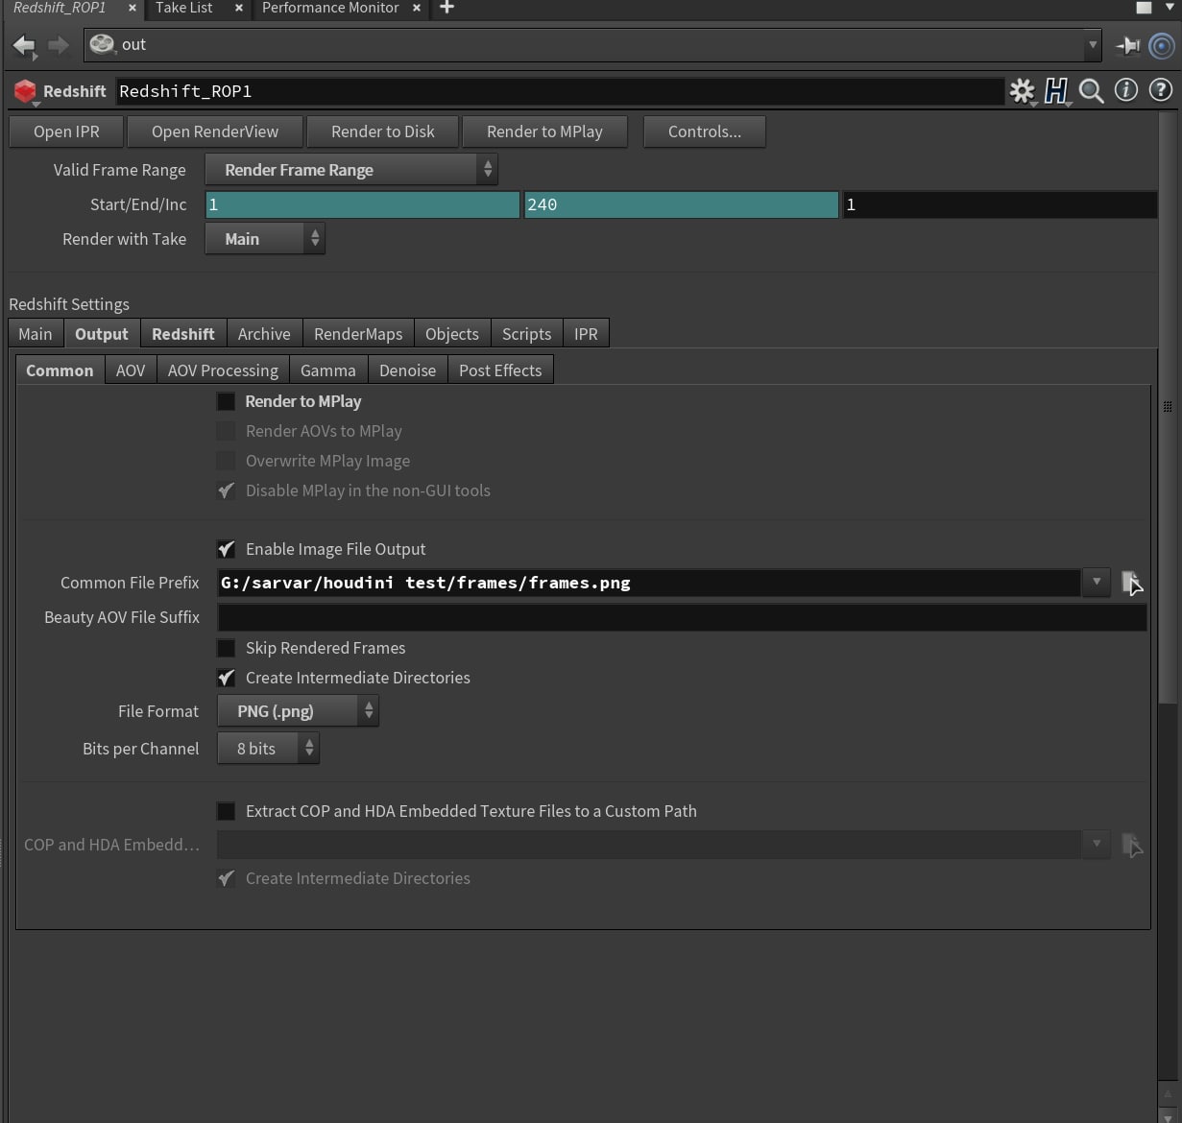Viewport: 1182px width, 1123px height.
Task: Select the Performance Monitor pane tab
Action: 330,8
